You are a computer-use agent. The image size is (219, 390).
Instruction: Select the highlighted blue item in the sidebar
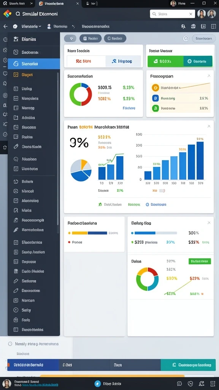[34, 64]
